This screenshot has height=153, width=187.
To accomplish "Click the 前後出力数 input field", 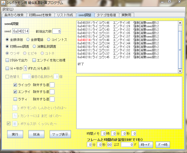I will pyautogui.click(x=57, y=31).
